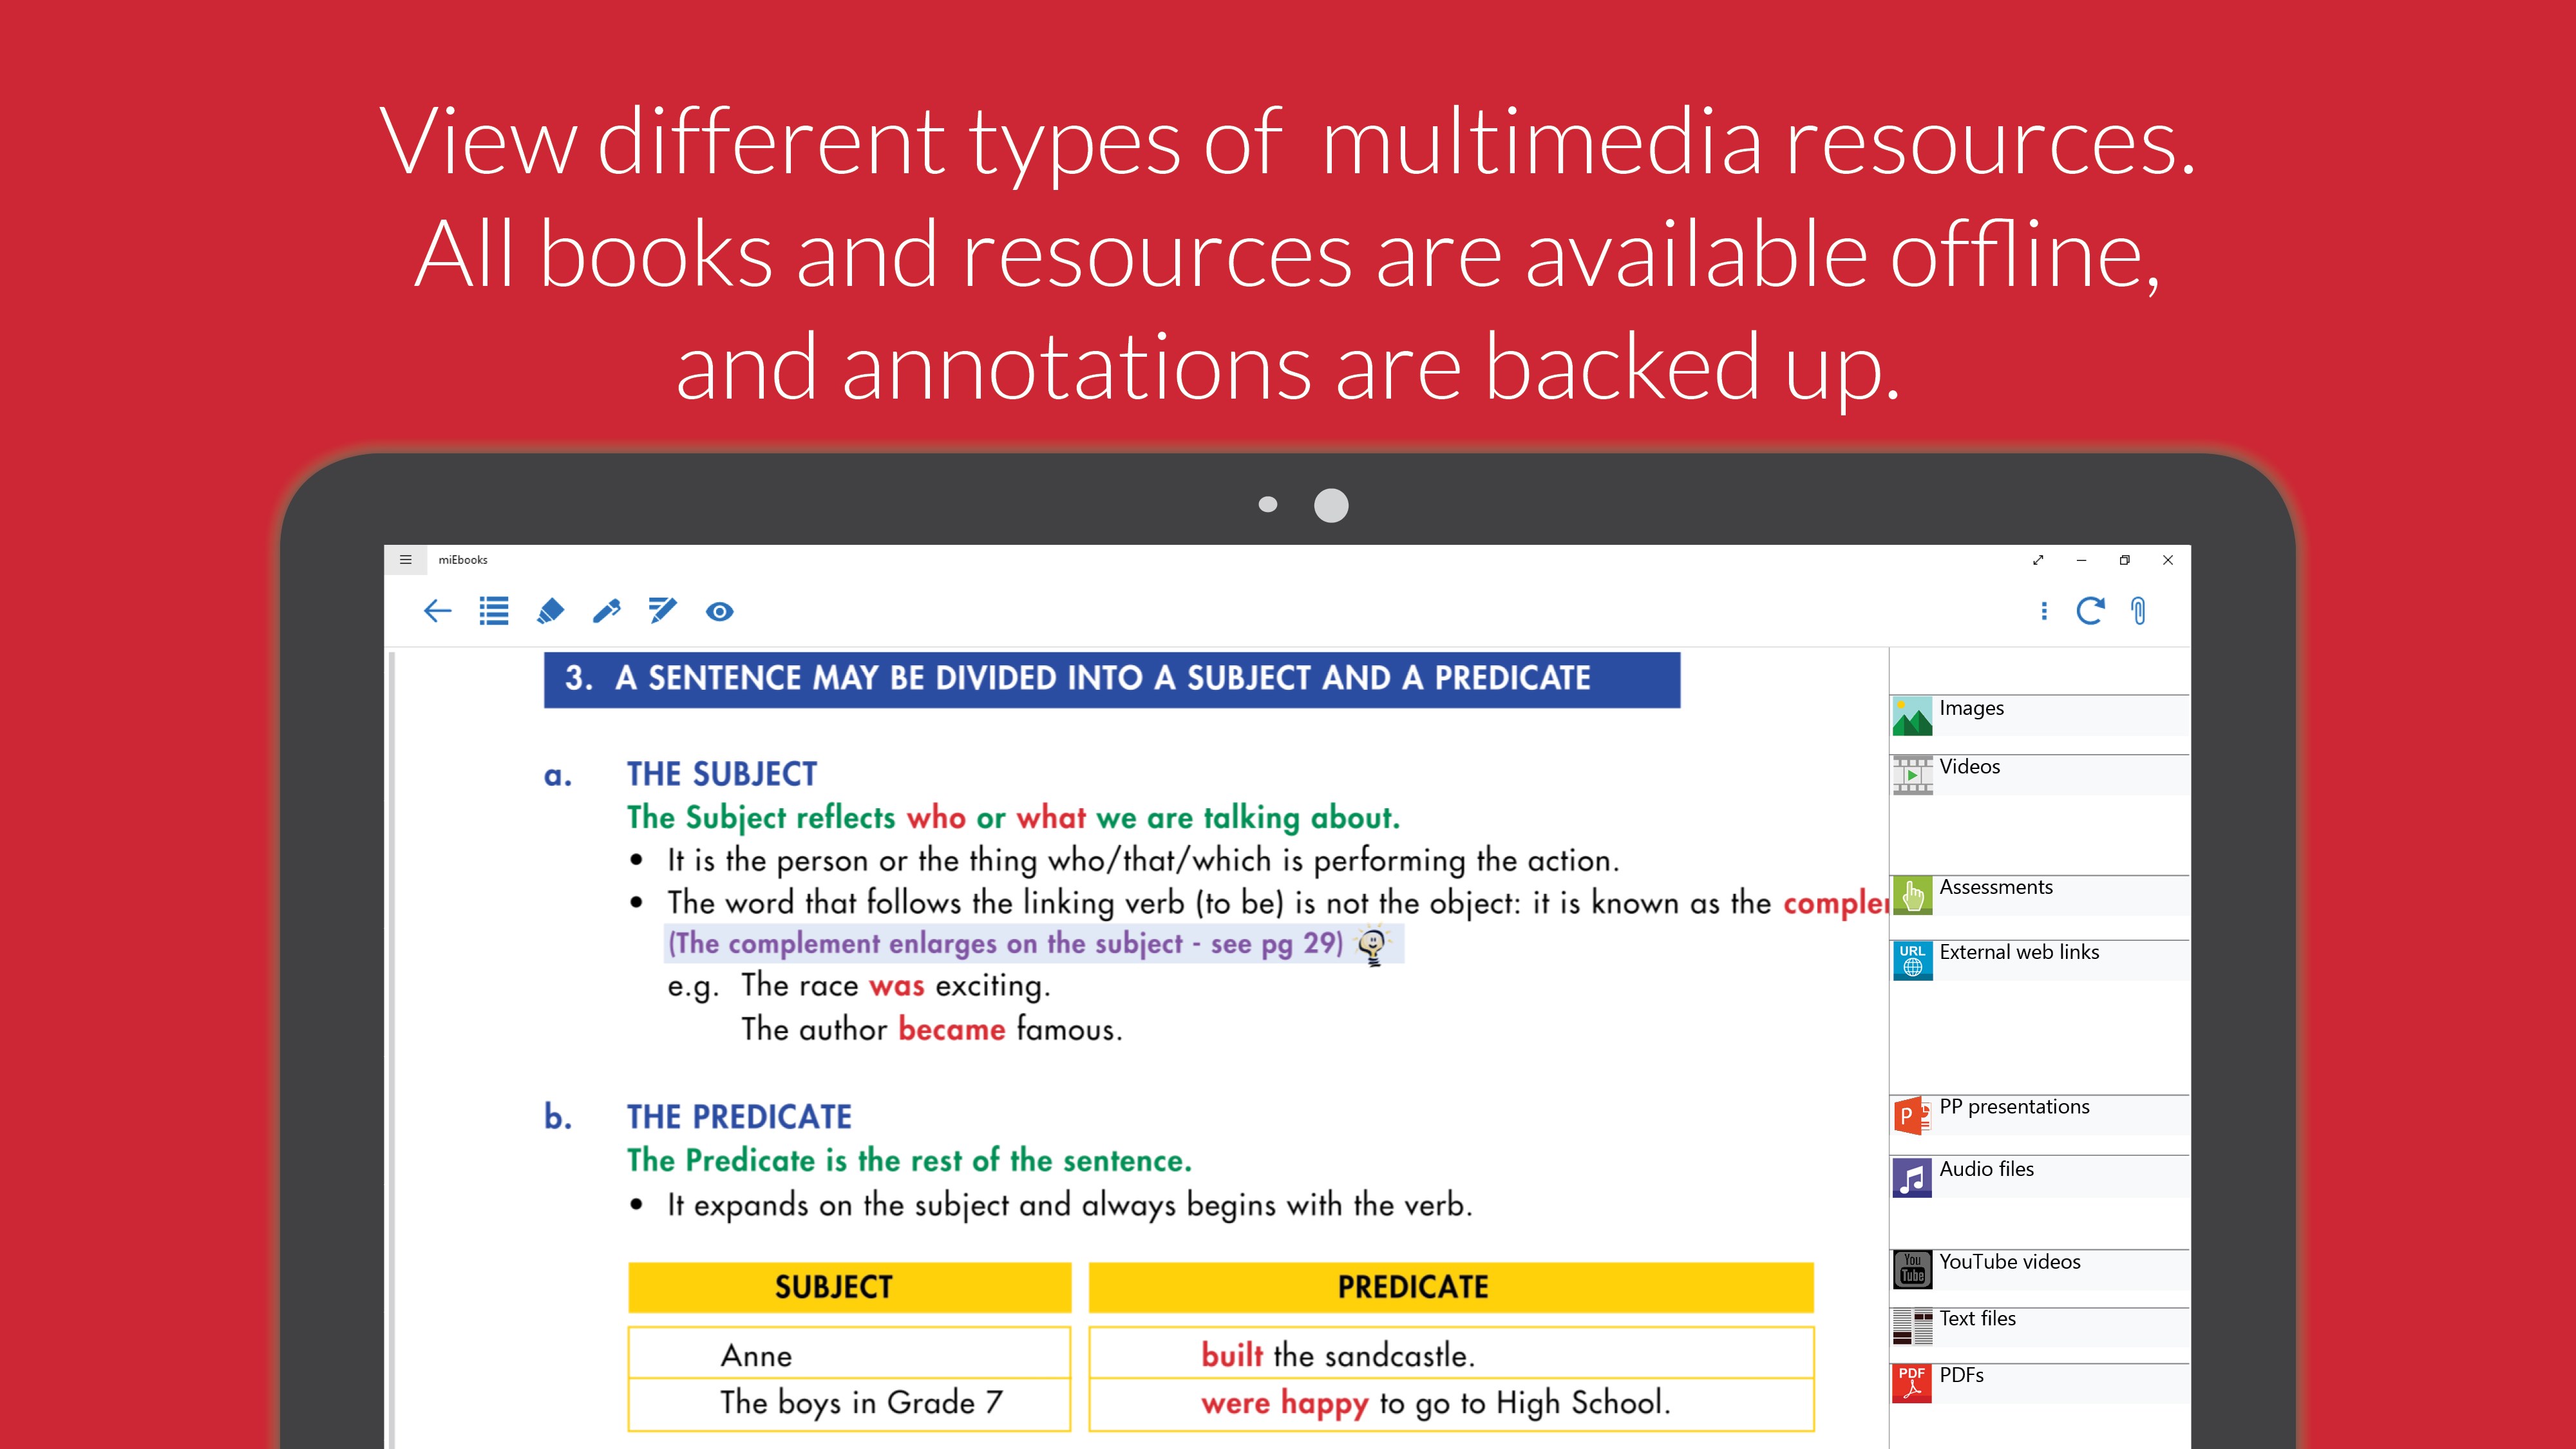Click the refresh sync icon
The height and width of the screenshot is (1449, 2576).
coord(2090,611)
